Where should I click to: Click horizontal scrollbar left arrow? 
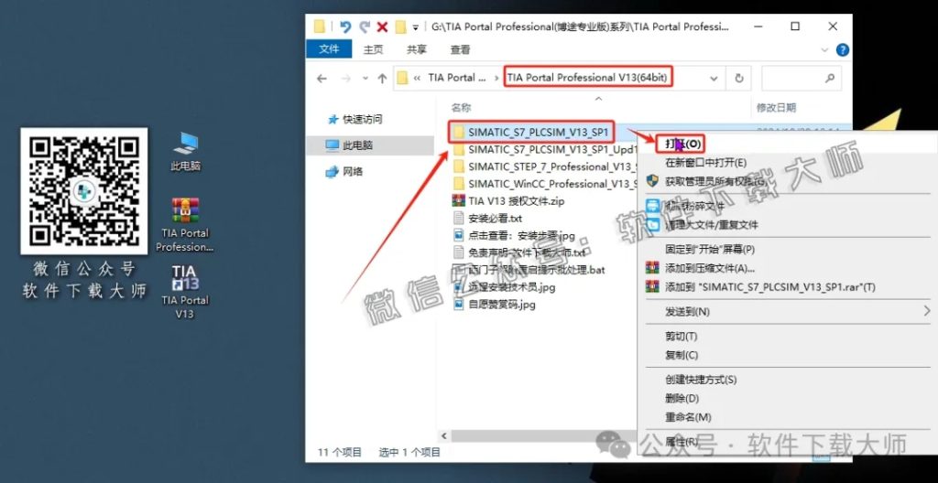click(444, 436)
